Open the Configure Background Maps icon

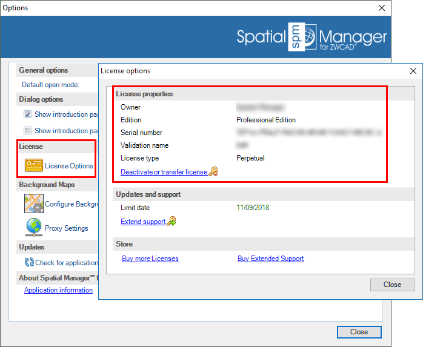coord(33,203)
